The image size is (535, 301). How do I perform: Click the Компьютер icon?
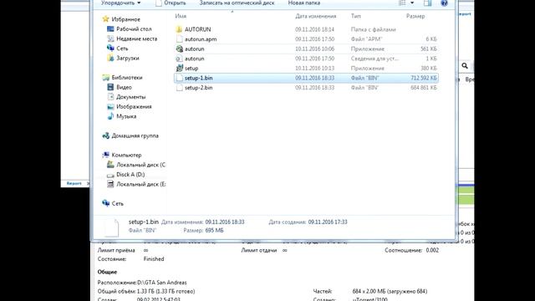pos(106,155)
